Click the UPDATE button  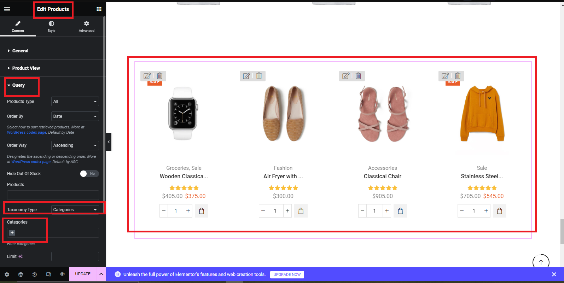pos(83,274)
